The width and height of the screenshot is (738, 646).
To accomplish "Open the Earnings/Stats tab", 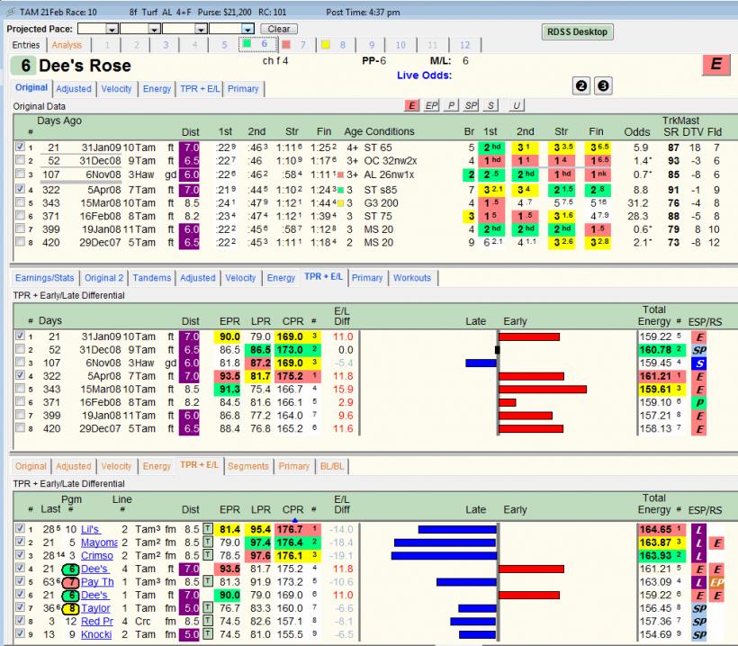I will click(x=45, y=278).
